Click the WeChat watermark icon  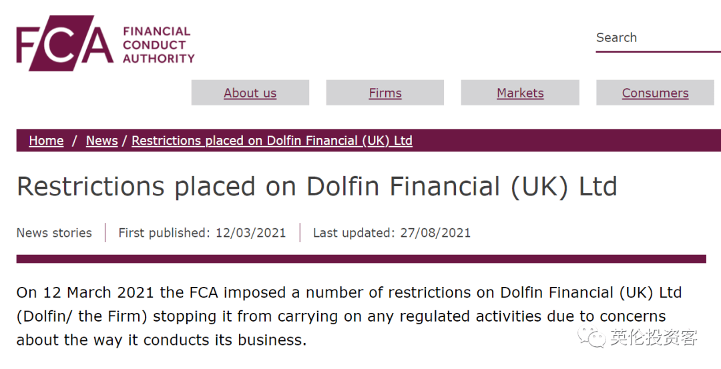click(x=591, y=337)
